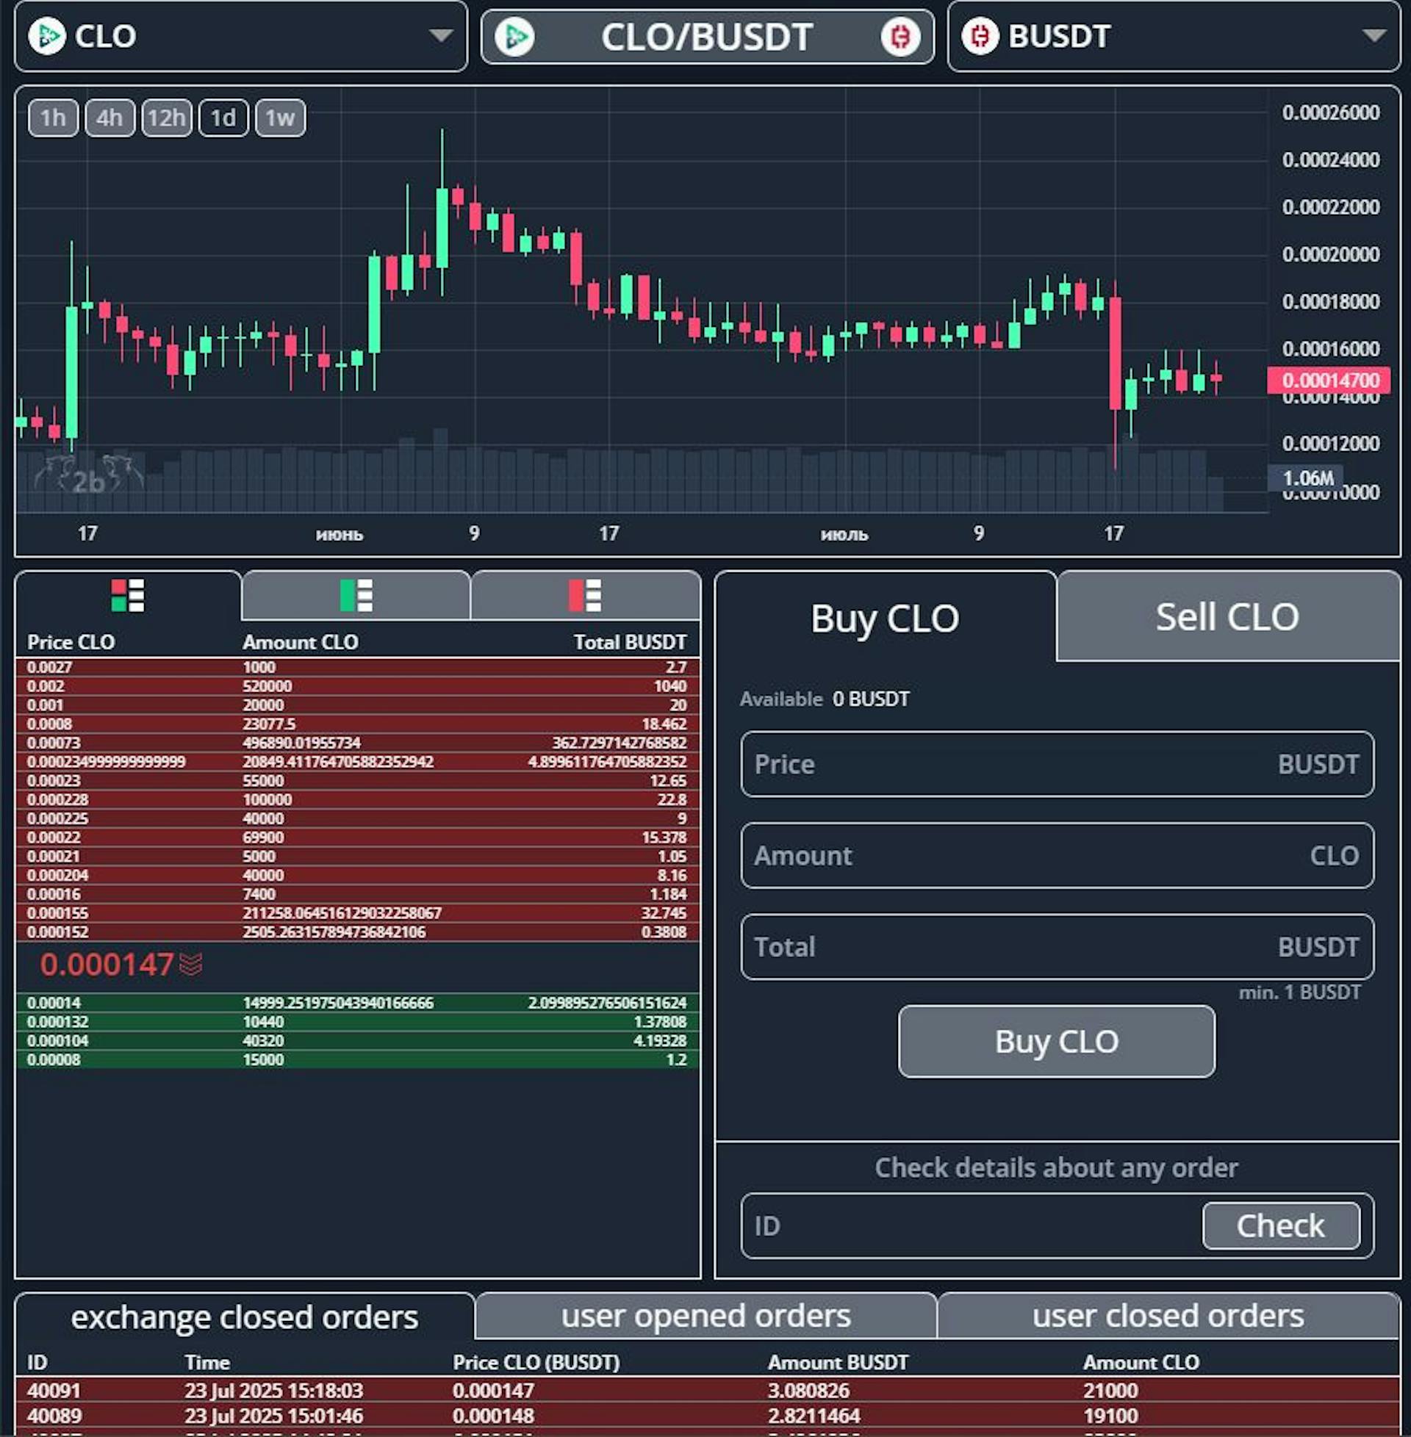Click the red down-arrows icon beside 0.000147
This screenshot has width=1411, height=1437.
tap(190, 965)
